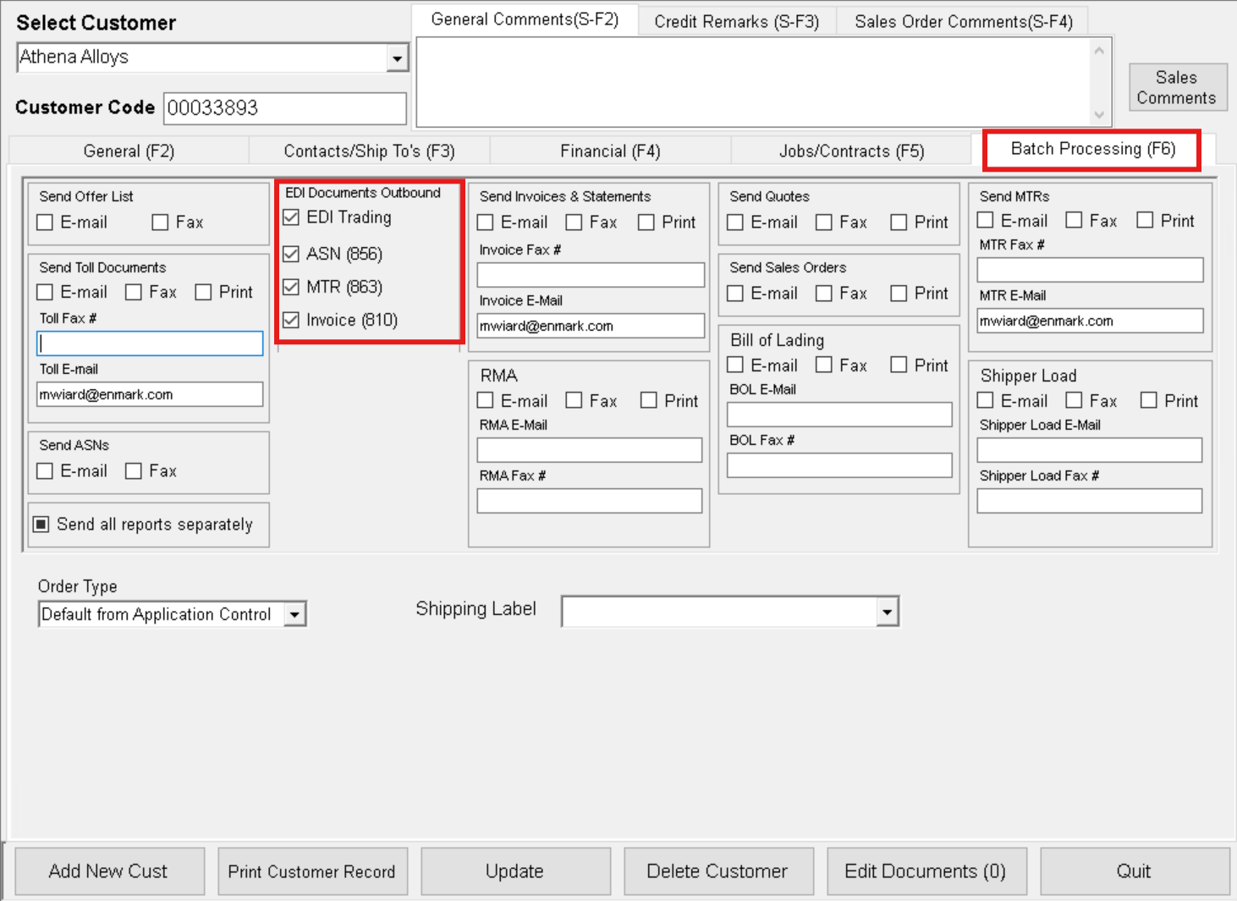Viewport: 1237px width, 901px height.
Task: Check E-mail under Send MTRs
Action: [985, 220]
